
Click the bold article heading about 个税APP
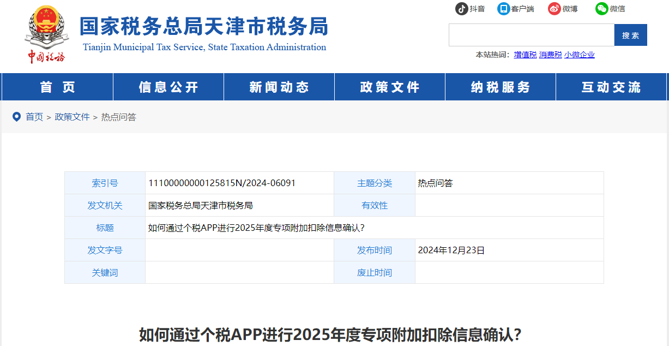(x=330, y=335)
